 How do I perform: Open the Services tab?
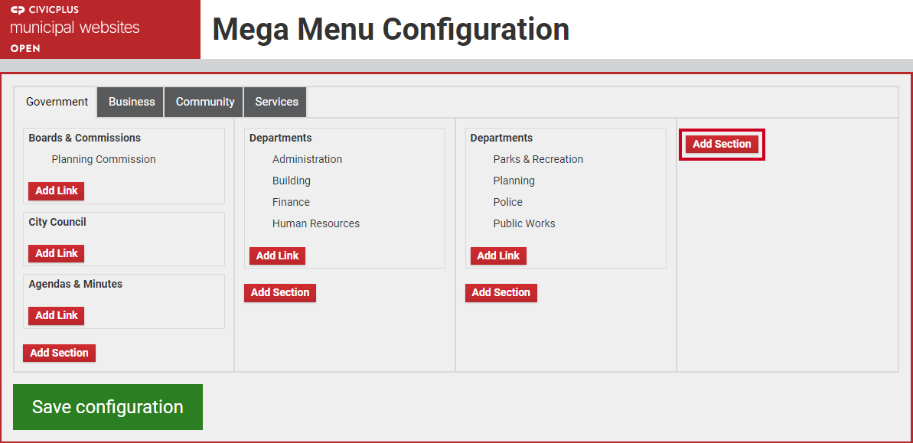tap(276, 102)
